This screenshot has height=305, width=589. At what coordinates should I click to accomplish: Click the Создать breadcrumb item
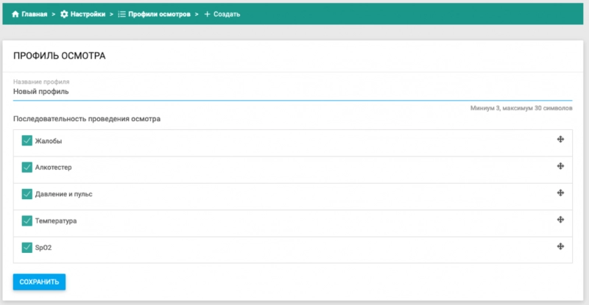227,14
